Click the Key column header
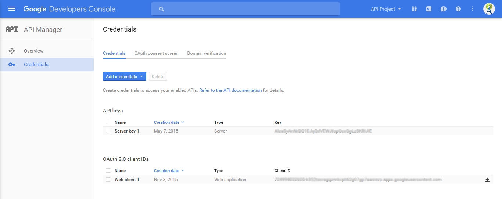 pyautogui.click(x=278, y=122)
